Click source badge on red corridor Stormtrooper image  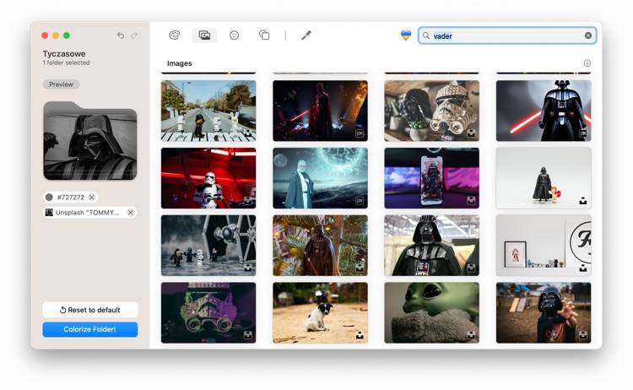(248, 201)
